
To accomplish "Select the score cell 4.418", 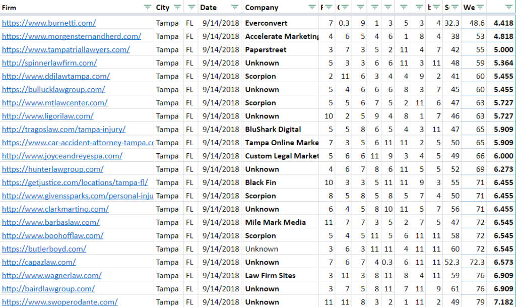I will click(500, 23).
